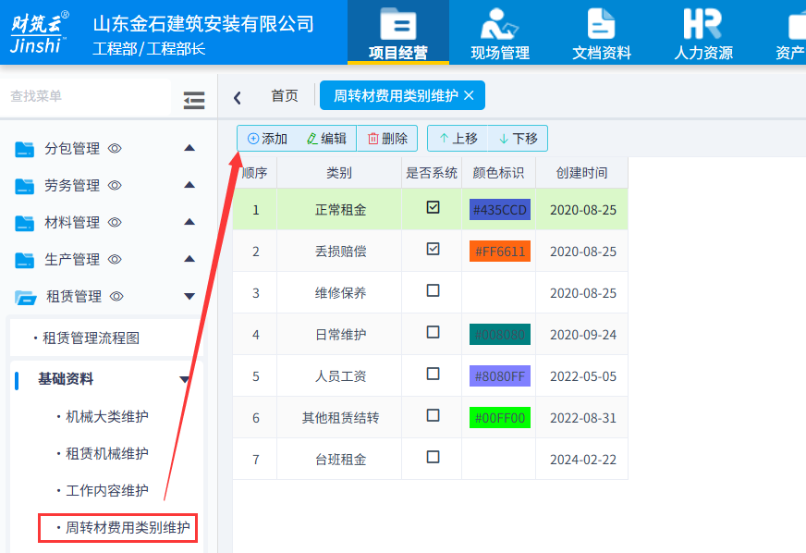The width and height of the screenshot is (806, 553).
Task: Open the 现场管理 module icon
Action: tap(500, 25)
